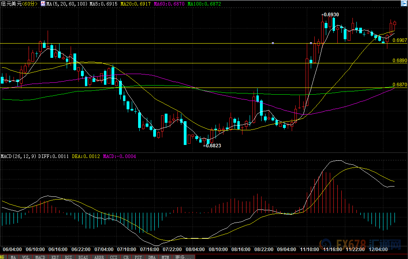Click the magenta MA60:0.6870 value
408x259 pixels.
pyautogui.click(x=169, y=4)
